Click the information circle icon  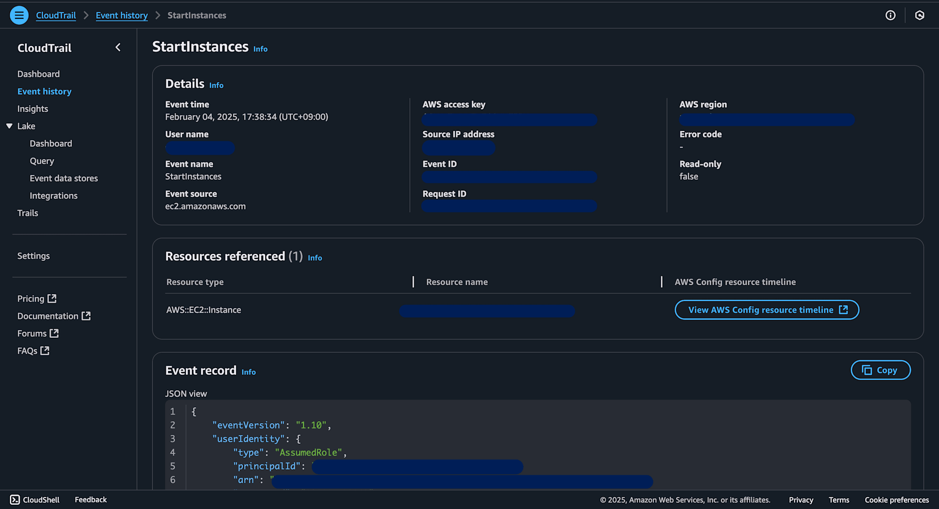tap(890, 15)
